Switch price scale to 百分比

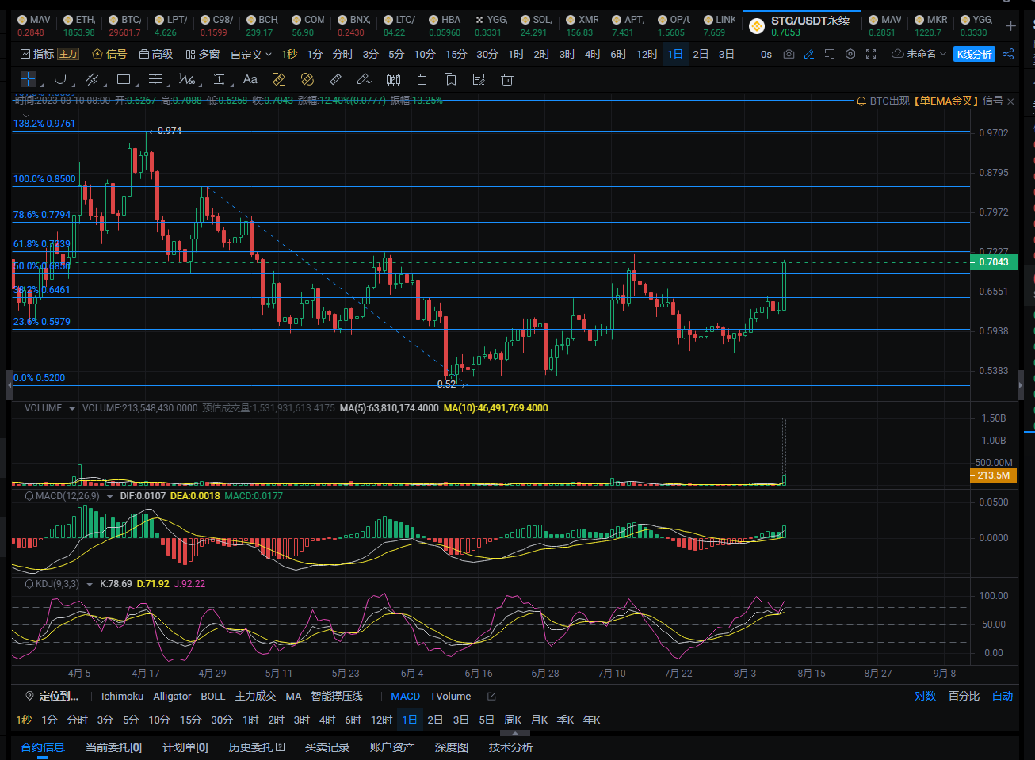(x=964, y=697)
